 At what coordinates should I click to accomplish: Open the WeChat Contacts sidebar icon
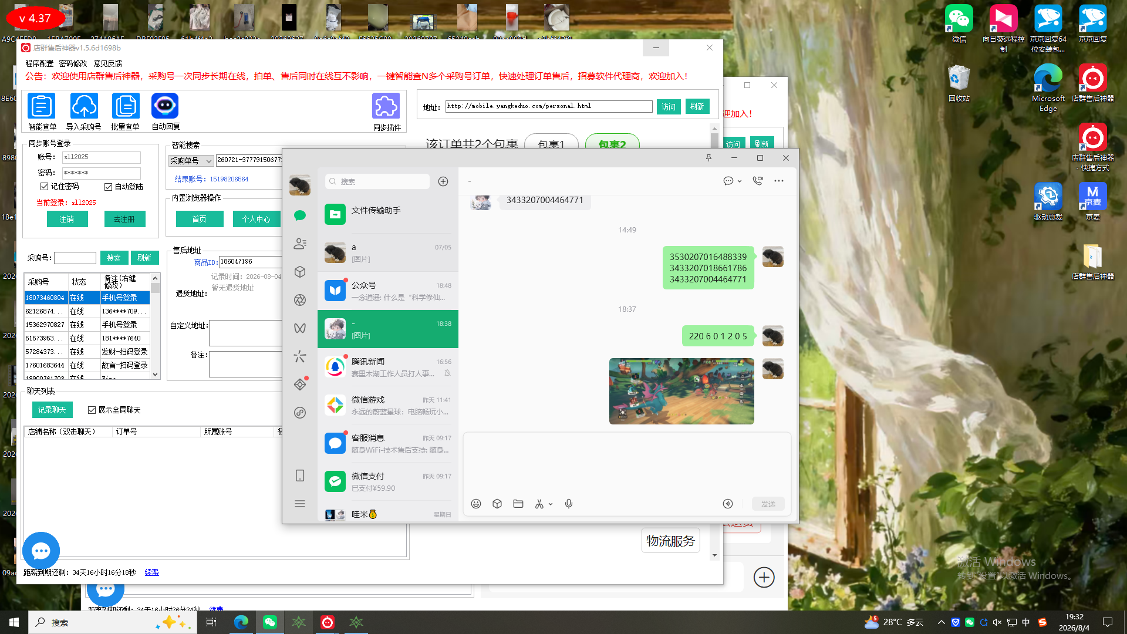[300, 244]
